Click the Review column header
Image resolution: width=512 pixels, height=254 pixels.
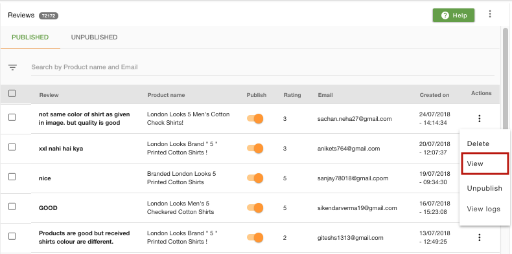[49, 95]
